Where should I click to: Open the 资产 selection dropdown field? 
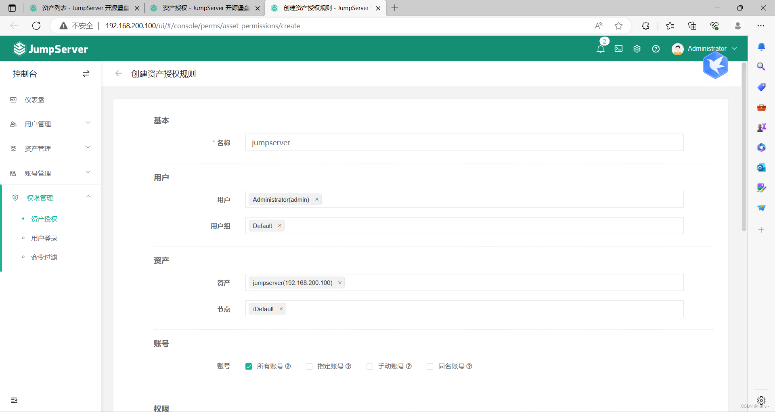tap(464, 282)
